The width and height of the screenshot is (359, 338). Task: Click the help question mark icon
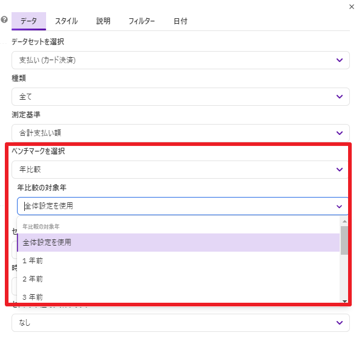(x=4, y=19)
